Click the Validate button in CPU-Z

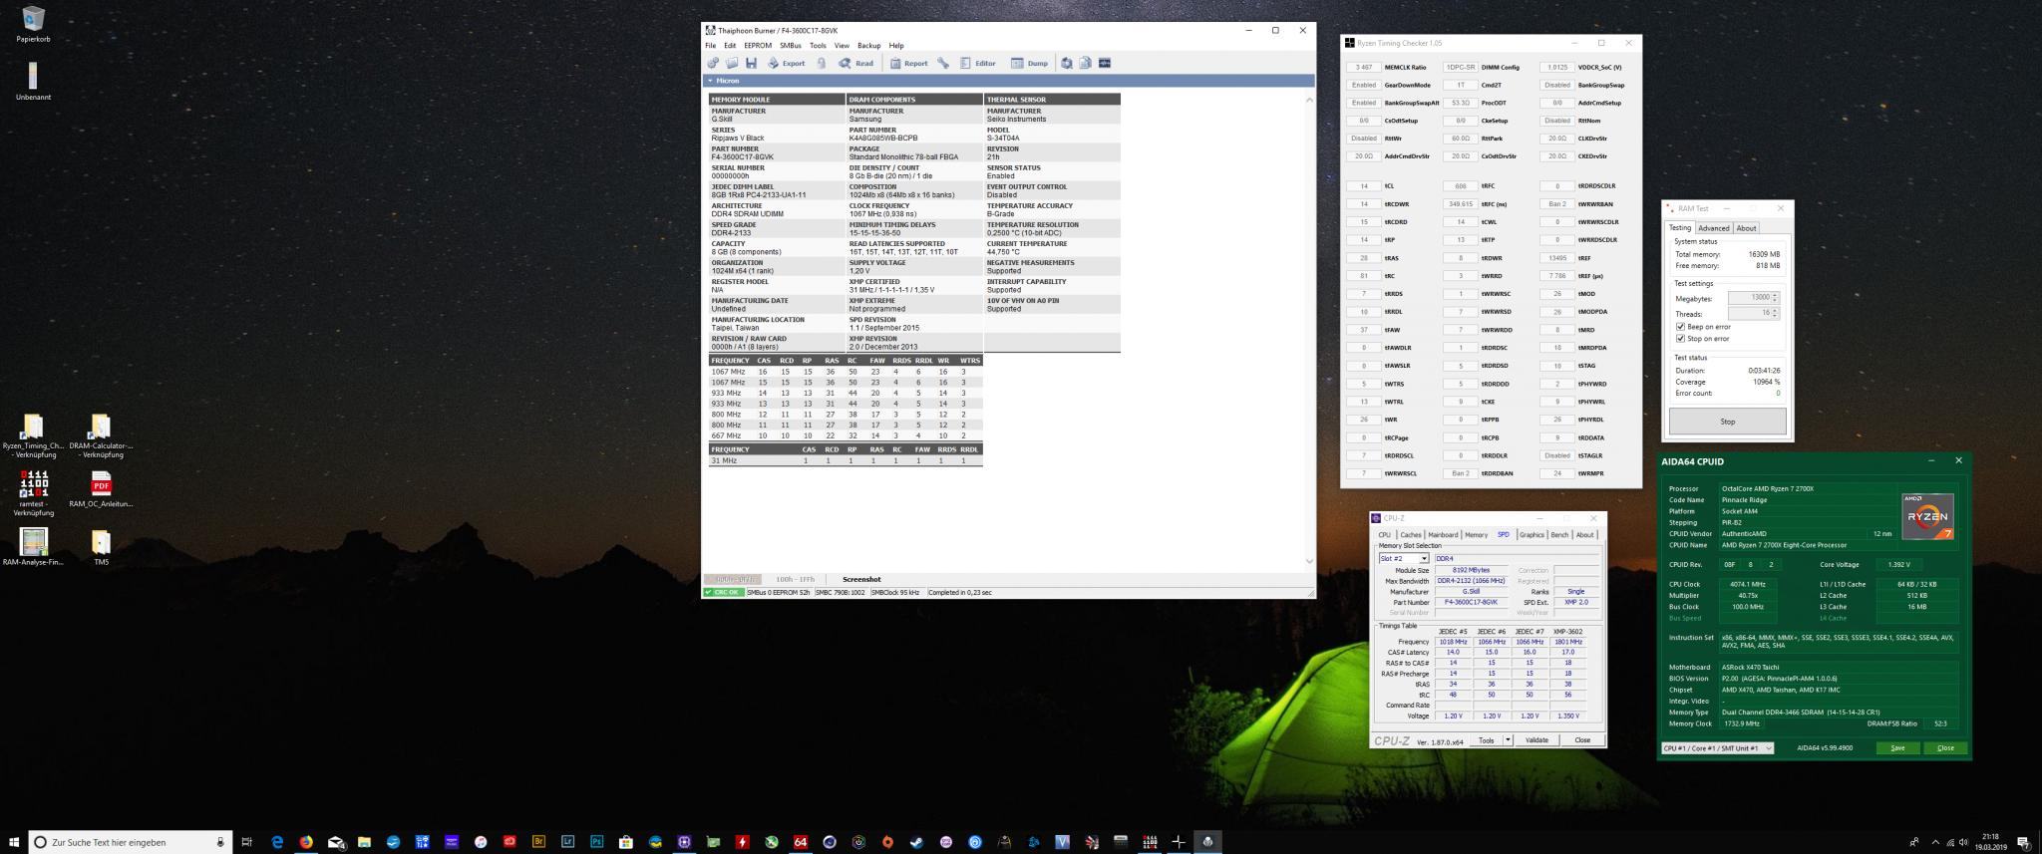[x=1536, y=740]
